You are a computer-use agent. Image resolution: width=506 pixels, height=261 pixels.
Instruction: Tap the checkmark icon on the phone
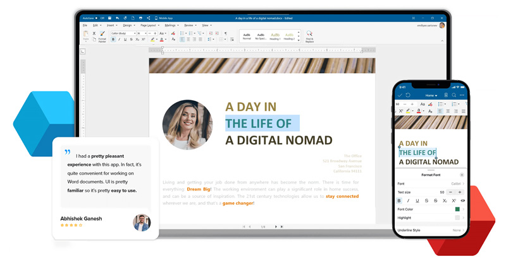[x=400, y=95]
